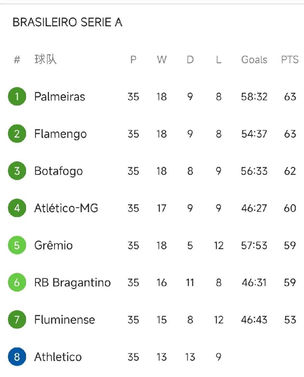Click the W wins column header
The width and height of the screenshot is (304, 377).
tap(162, 60)
